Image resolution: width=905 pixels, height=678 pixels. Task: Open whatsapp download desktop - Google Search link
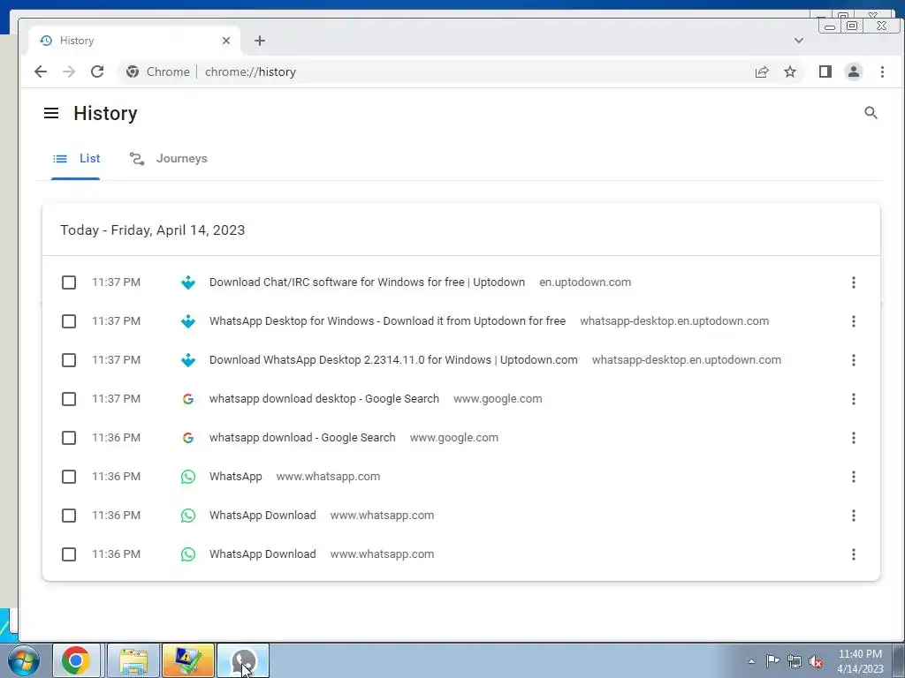tap(323, 399)
